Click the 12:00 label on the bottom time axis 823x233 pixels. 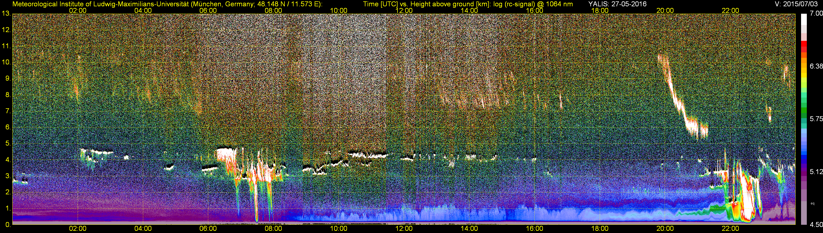click(x=404, y=229)
